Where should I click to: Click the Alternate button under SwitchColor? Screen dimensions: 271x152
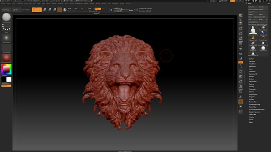point(6,86)
